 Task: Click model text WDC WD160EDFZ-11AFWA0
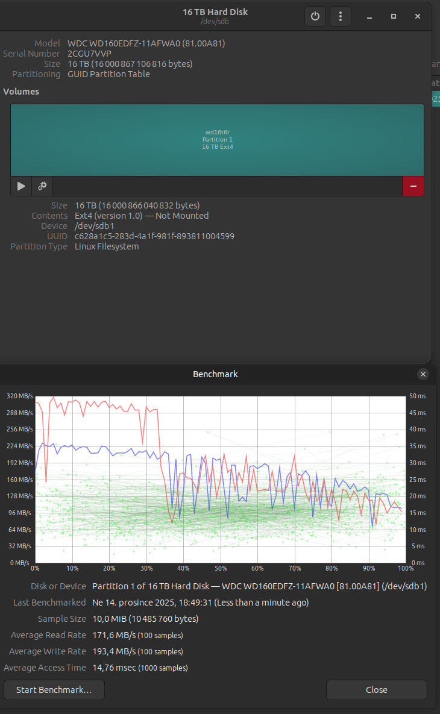[146, 43]
